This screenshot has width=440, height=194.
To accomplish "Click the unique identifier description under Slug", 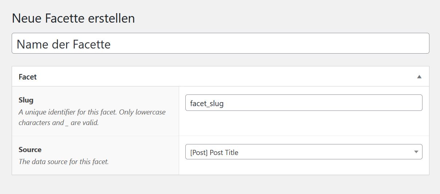I will point(92,117).
